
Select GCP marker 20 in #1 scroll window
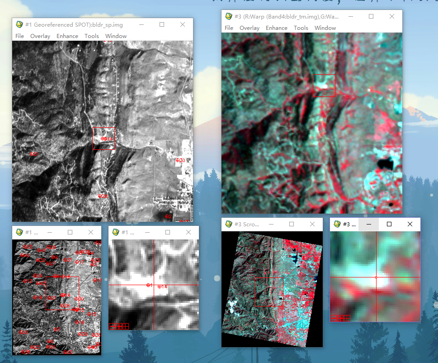(24, 332)
